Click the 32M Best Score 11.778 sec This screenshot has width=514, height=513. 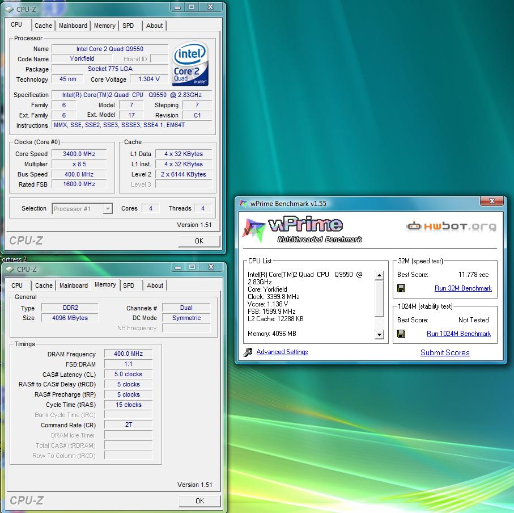(473, 275)
